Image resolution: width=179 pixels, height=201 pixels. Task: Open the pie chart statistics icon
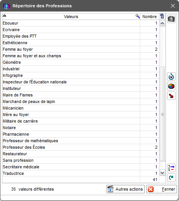171,86
